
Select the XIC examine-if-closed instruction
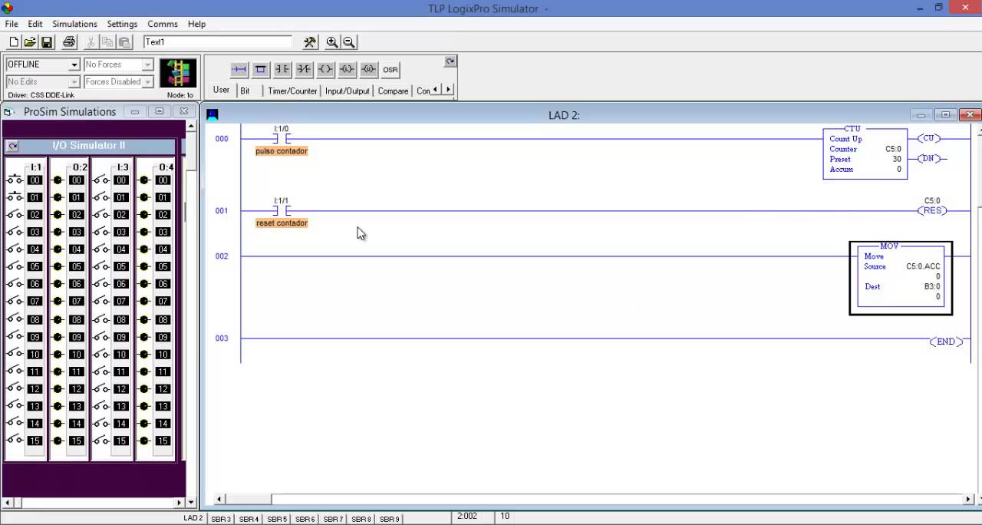(282, 69)
